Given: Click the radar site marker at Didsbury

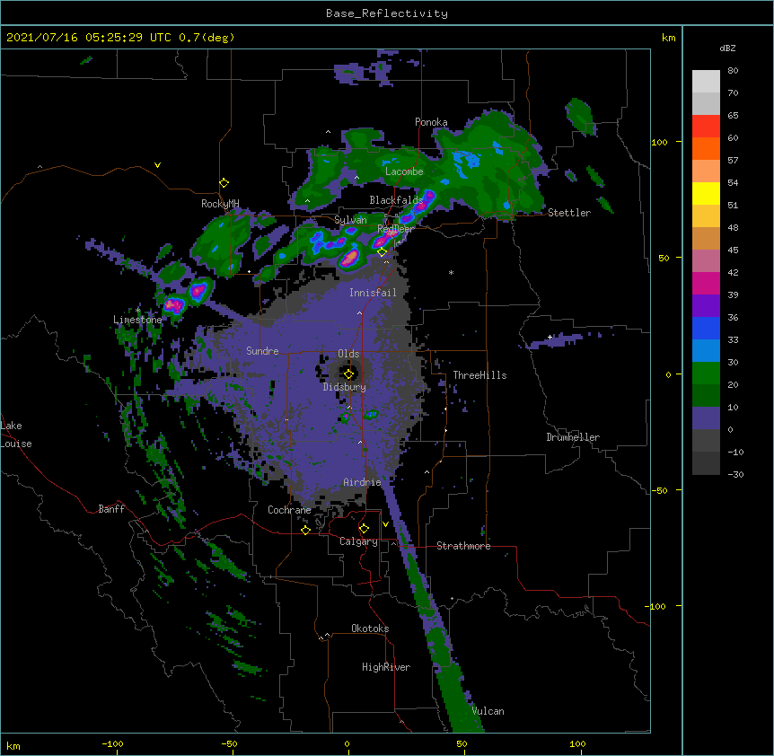Looking at the screenshot, I should [348, 374].
